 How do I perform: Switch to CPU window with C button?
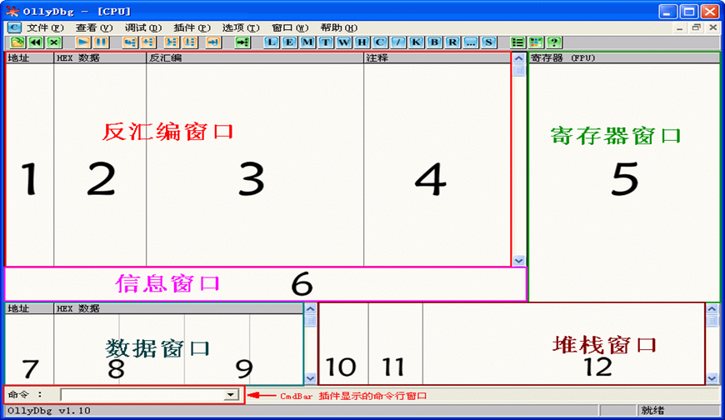pyautogui.click(x=380, y=42)
